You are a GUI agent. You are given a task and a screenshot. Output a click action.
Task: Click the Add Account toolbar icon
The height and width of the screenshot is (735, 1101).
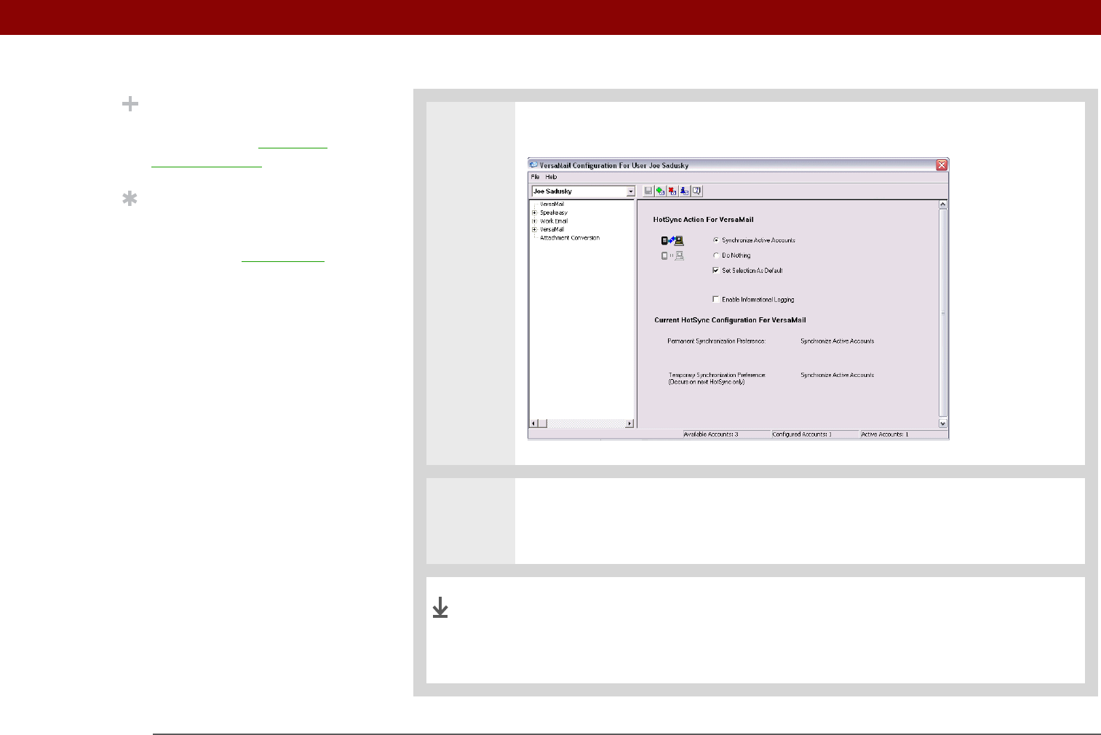[660, 191]
